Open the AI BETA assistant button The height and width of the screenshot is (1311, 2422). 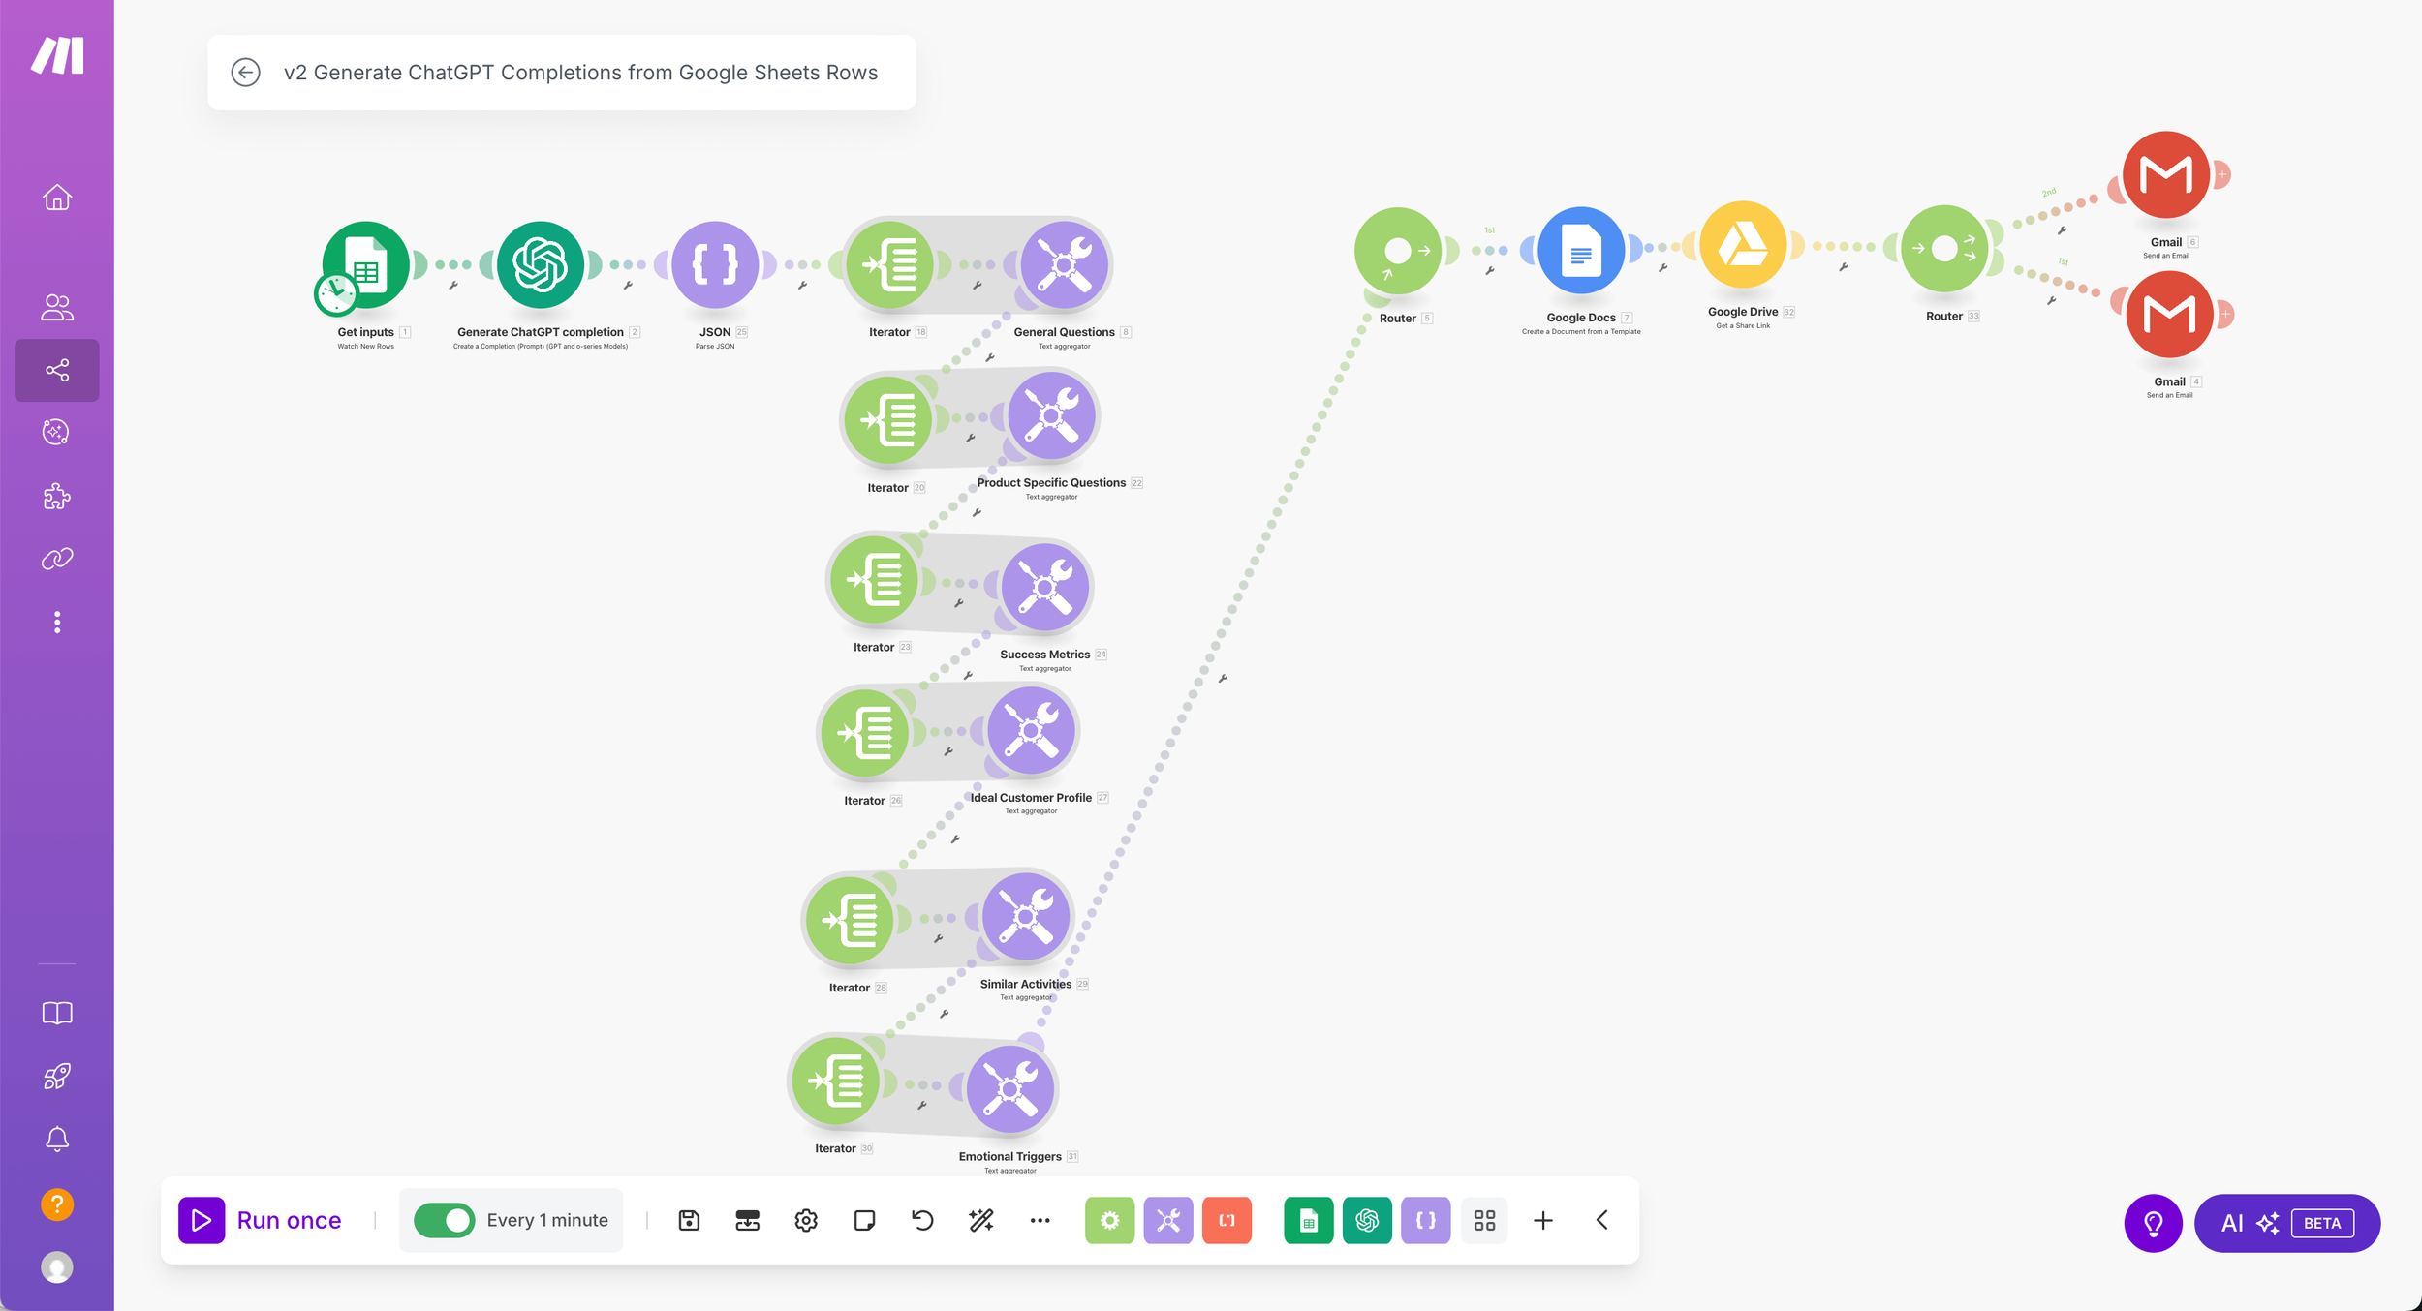pyautogui.click(x=2286, y=1223)
